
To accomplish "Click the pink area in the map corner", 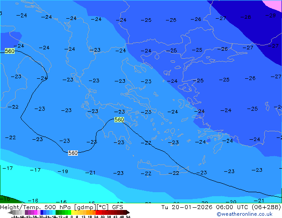I will (x=272, y=4).
